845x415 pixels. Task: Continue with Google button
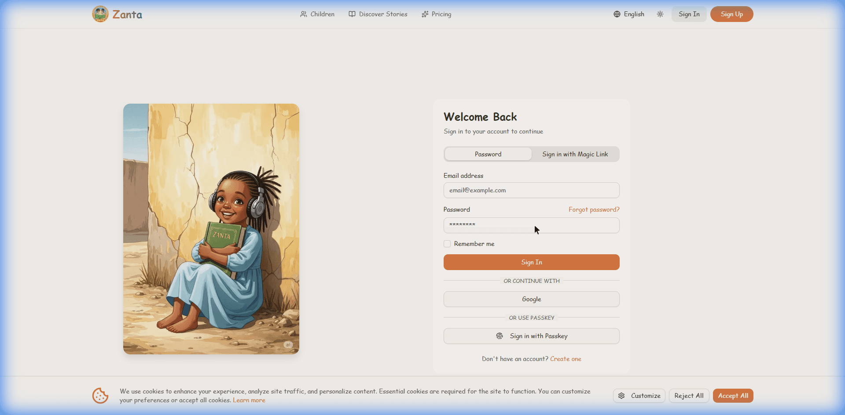pos(531,299)
